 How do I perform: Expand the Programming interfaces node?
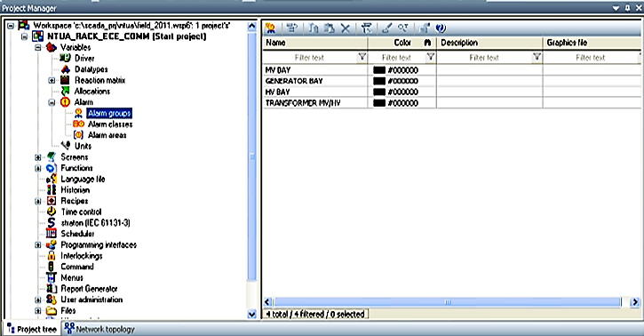[38, 244]
